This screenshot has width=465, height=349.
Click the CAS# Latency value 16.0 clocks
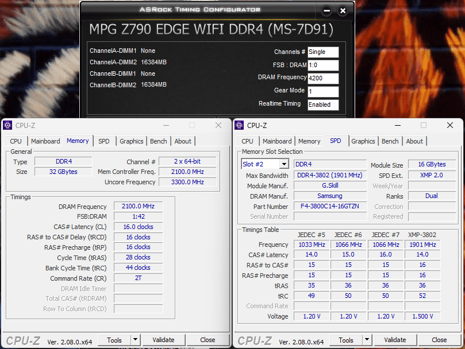(138, 227)
